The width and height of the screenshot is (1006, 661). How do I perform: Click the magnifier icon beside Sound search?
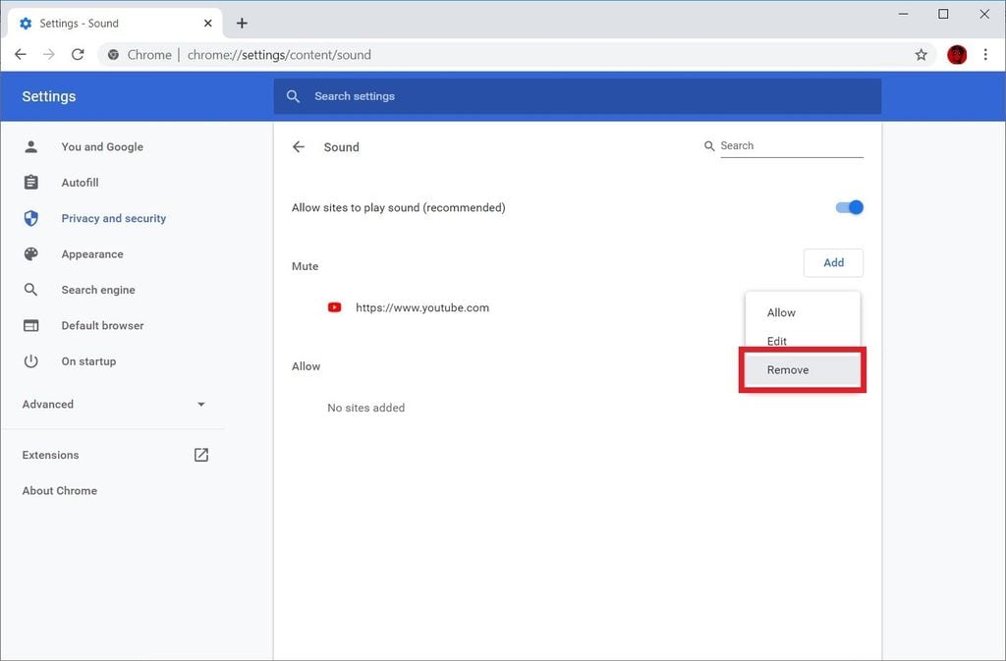[709, 146]
